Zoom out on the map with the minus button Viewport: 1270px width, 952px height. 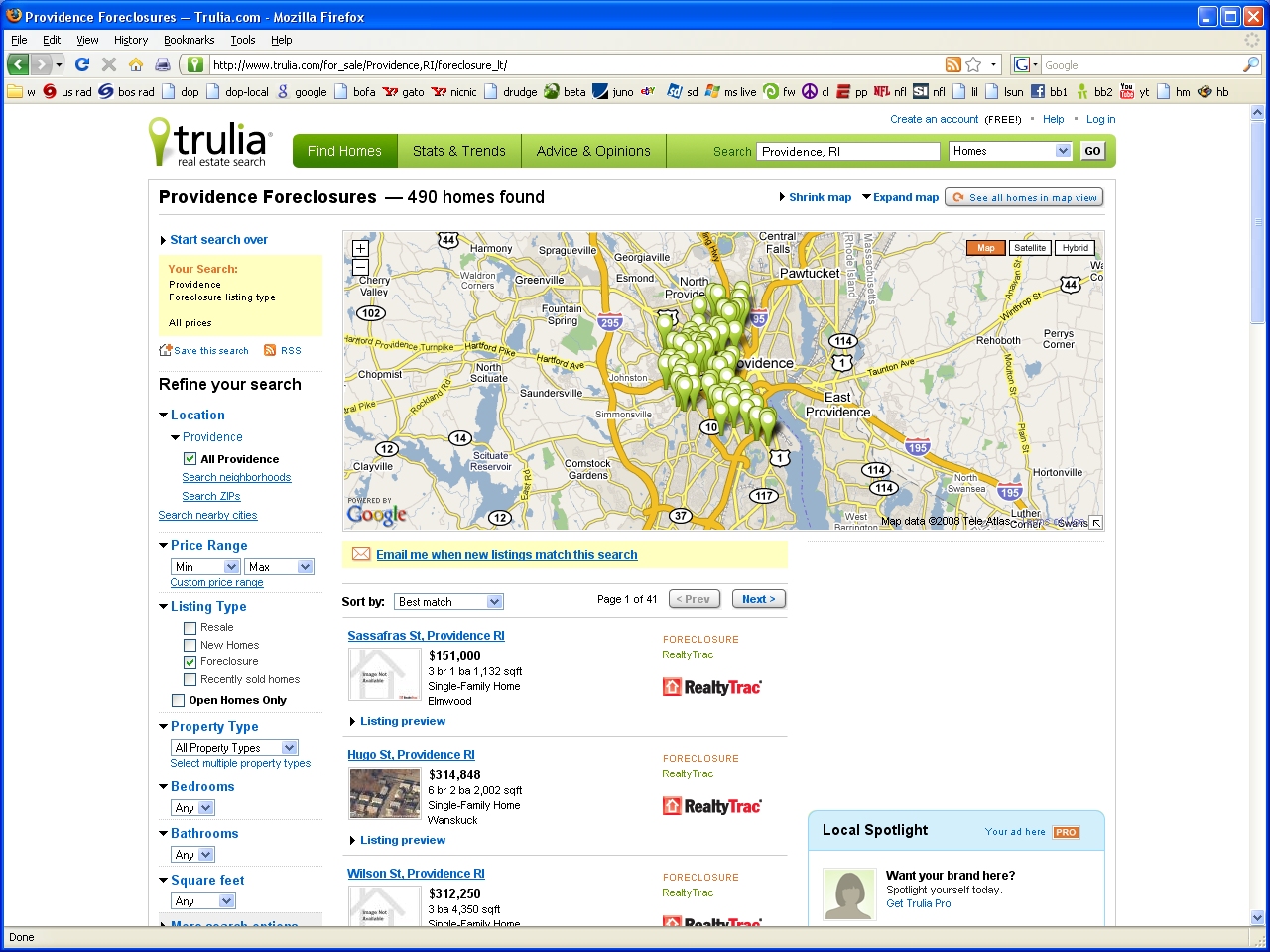[x=360, y=267]
